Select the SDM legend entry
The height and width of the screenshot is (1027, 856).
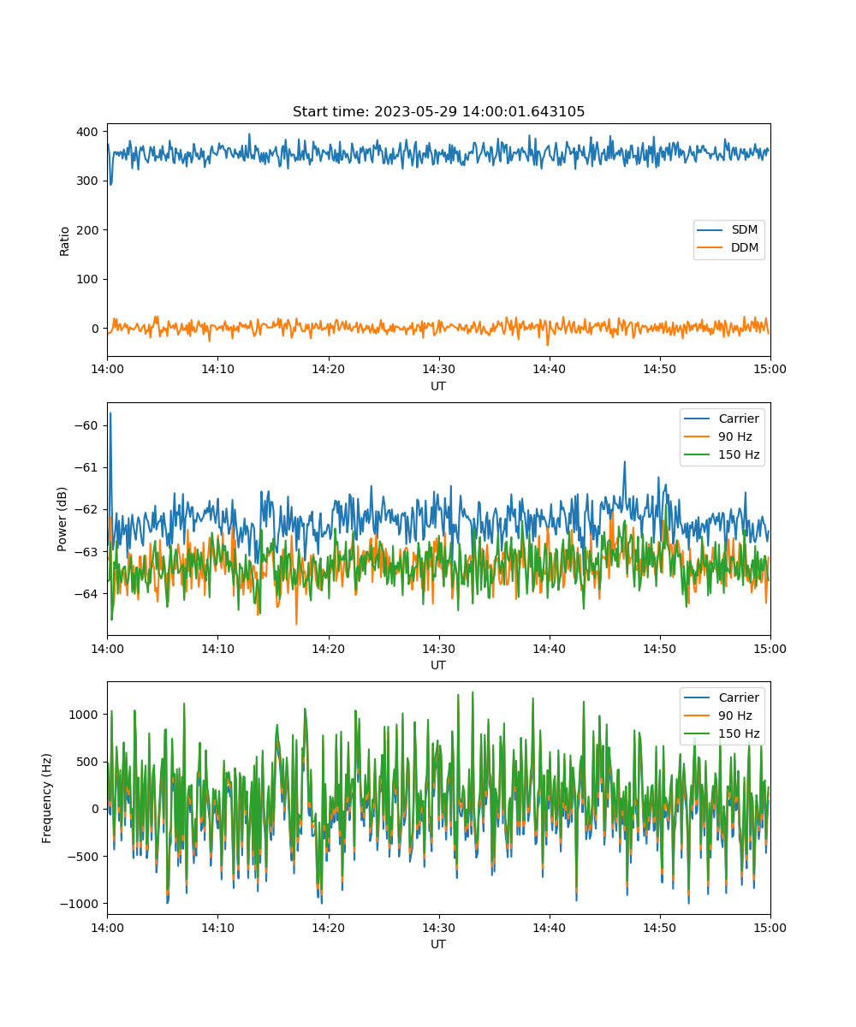[729, 230]
